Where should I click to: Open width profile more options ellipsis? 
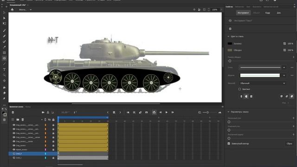point(292,75)
